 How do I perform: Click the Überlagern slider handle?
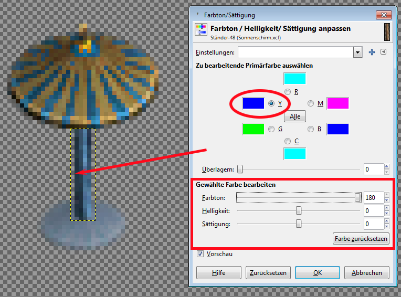point(240,169)
